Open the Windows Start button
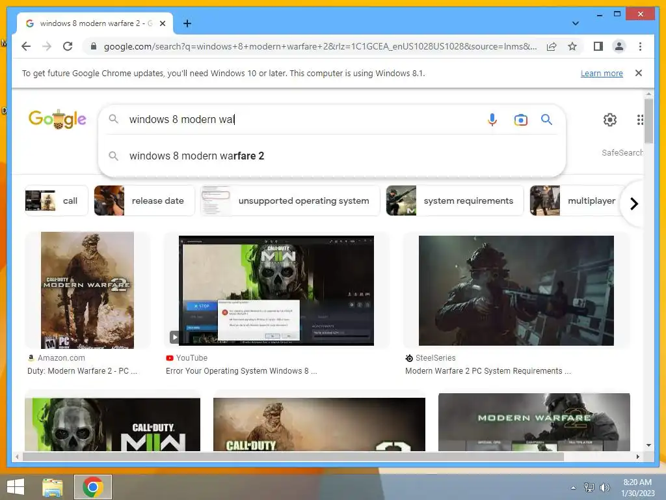 (16, 487)
